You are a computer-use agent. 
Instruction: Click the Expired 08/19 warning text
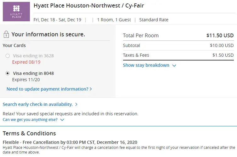point(24,62)
